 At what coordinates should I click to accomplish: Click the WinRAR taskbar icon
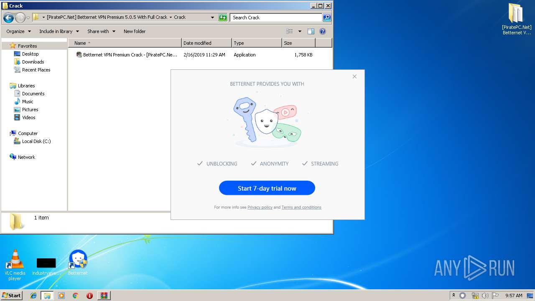(x=104, y=296)
